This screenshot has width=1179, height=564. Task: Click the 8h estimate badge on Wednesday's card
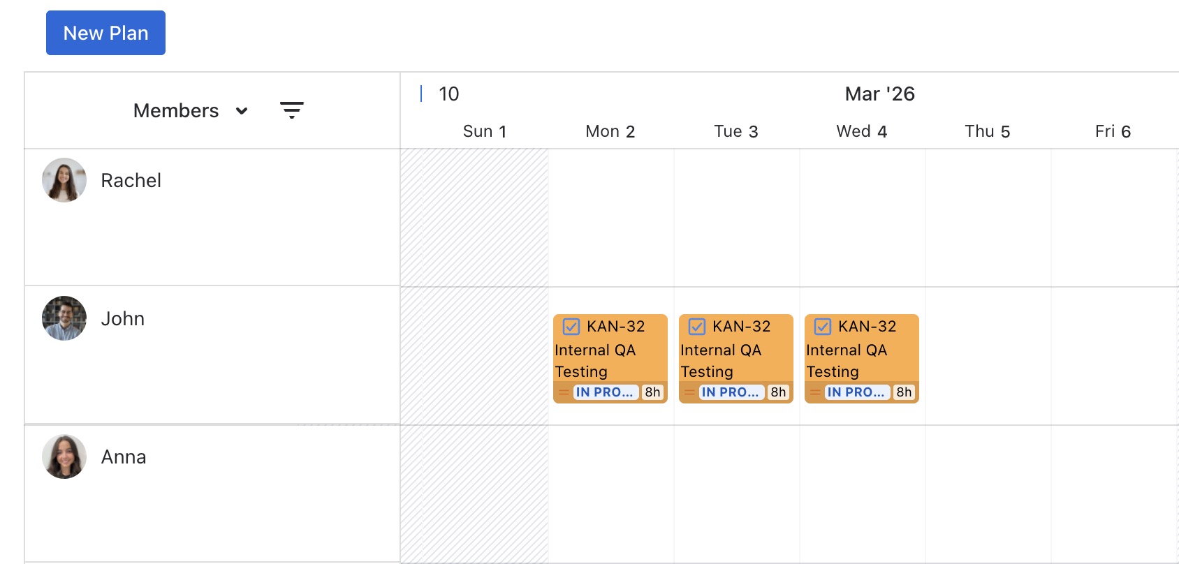pyautogui.click(x=904, y=392)
